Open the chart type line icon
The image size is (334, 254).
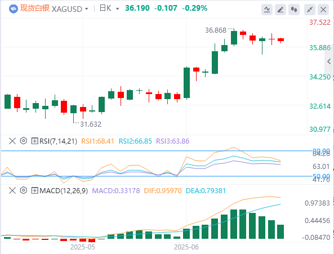point(267,10)
